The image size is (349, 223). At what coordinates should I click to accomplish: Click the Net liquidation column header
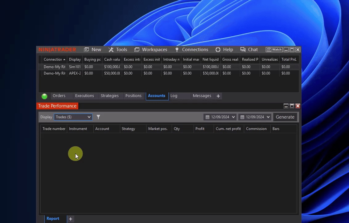pyautogui.click(x=211, y=59)
